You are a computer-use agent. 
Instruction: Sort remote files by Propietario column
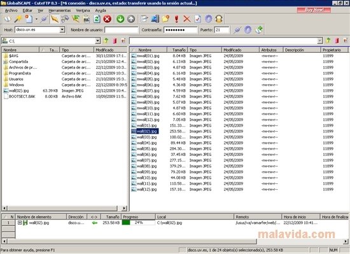tap(334, 50)
